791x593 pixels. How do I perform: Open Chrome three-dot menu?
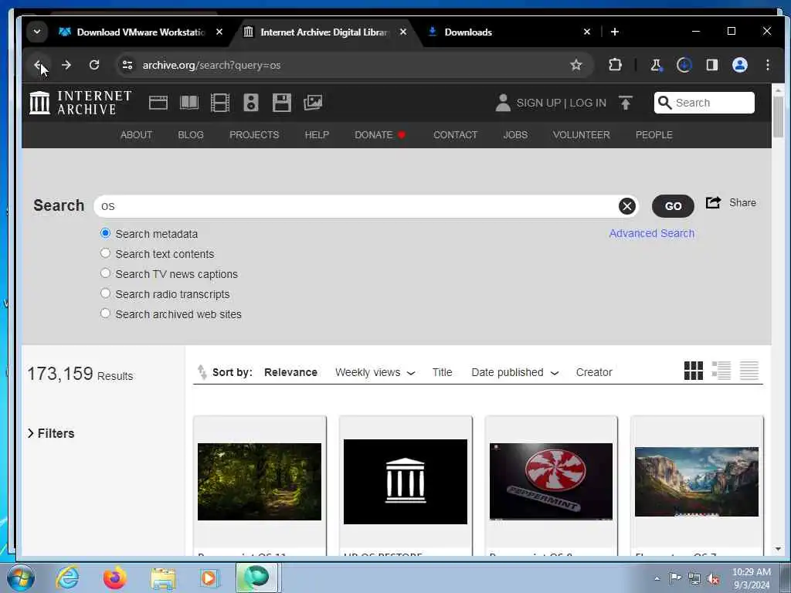(x=767, y=65)
